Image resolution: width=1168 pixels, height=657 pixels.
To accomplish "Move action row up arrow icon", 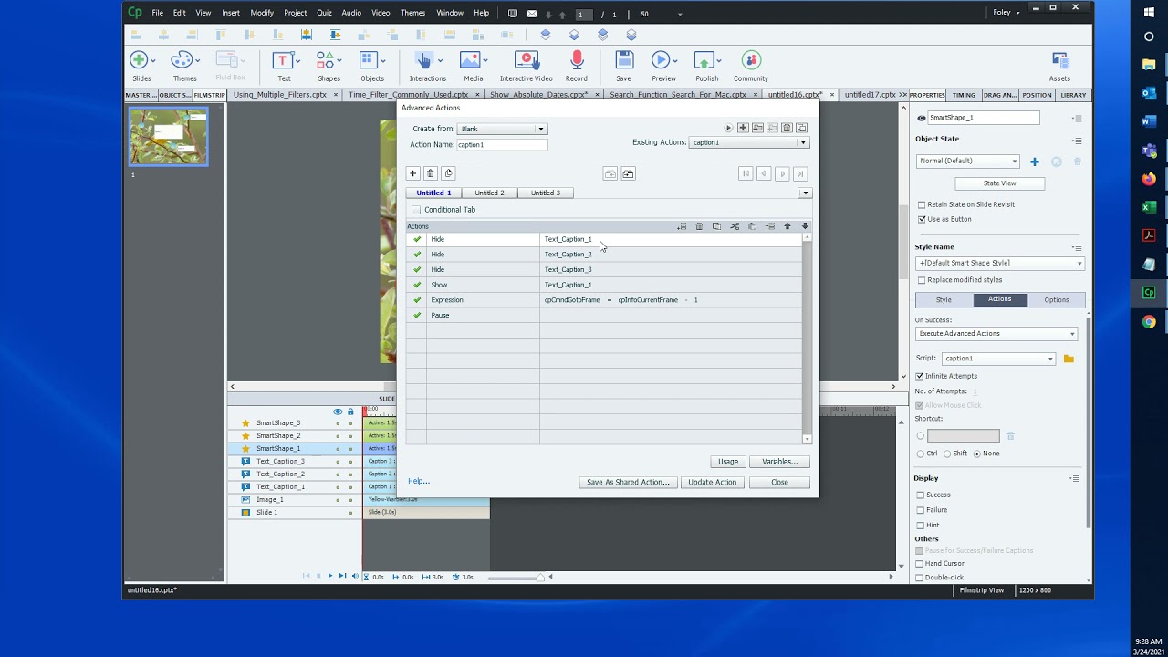I will point(787,226).
